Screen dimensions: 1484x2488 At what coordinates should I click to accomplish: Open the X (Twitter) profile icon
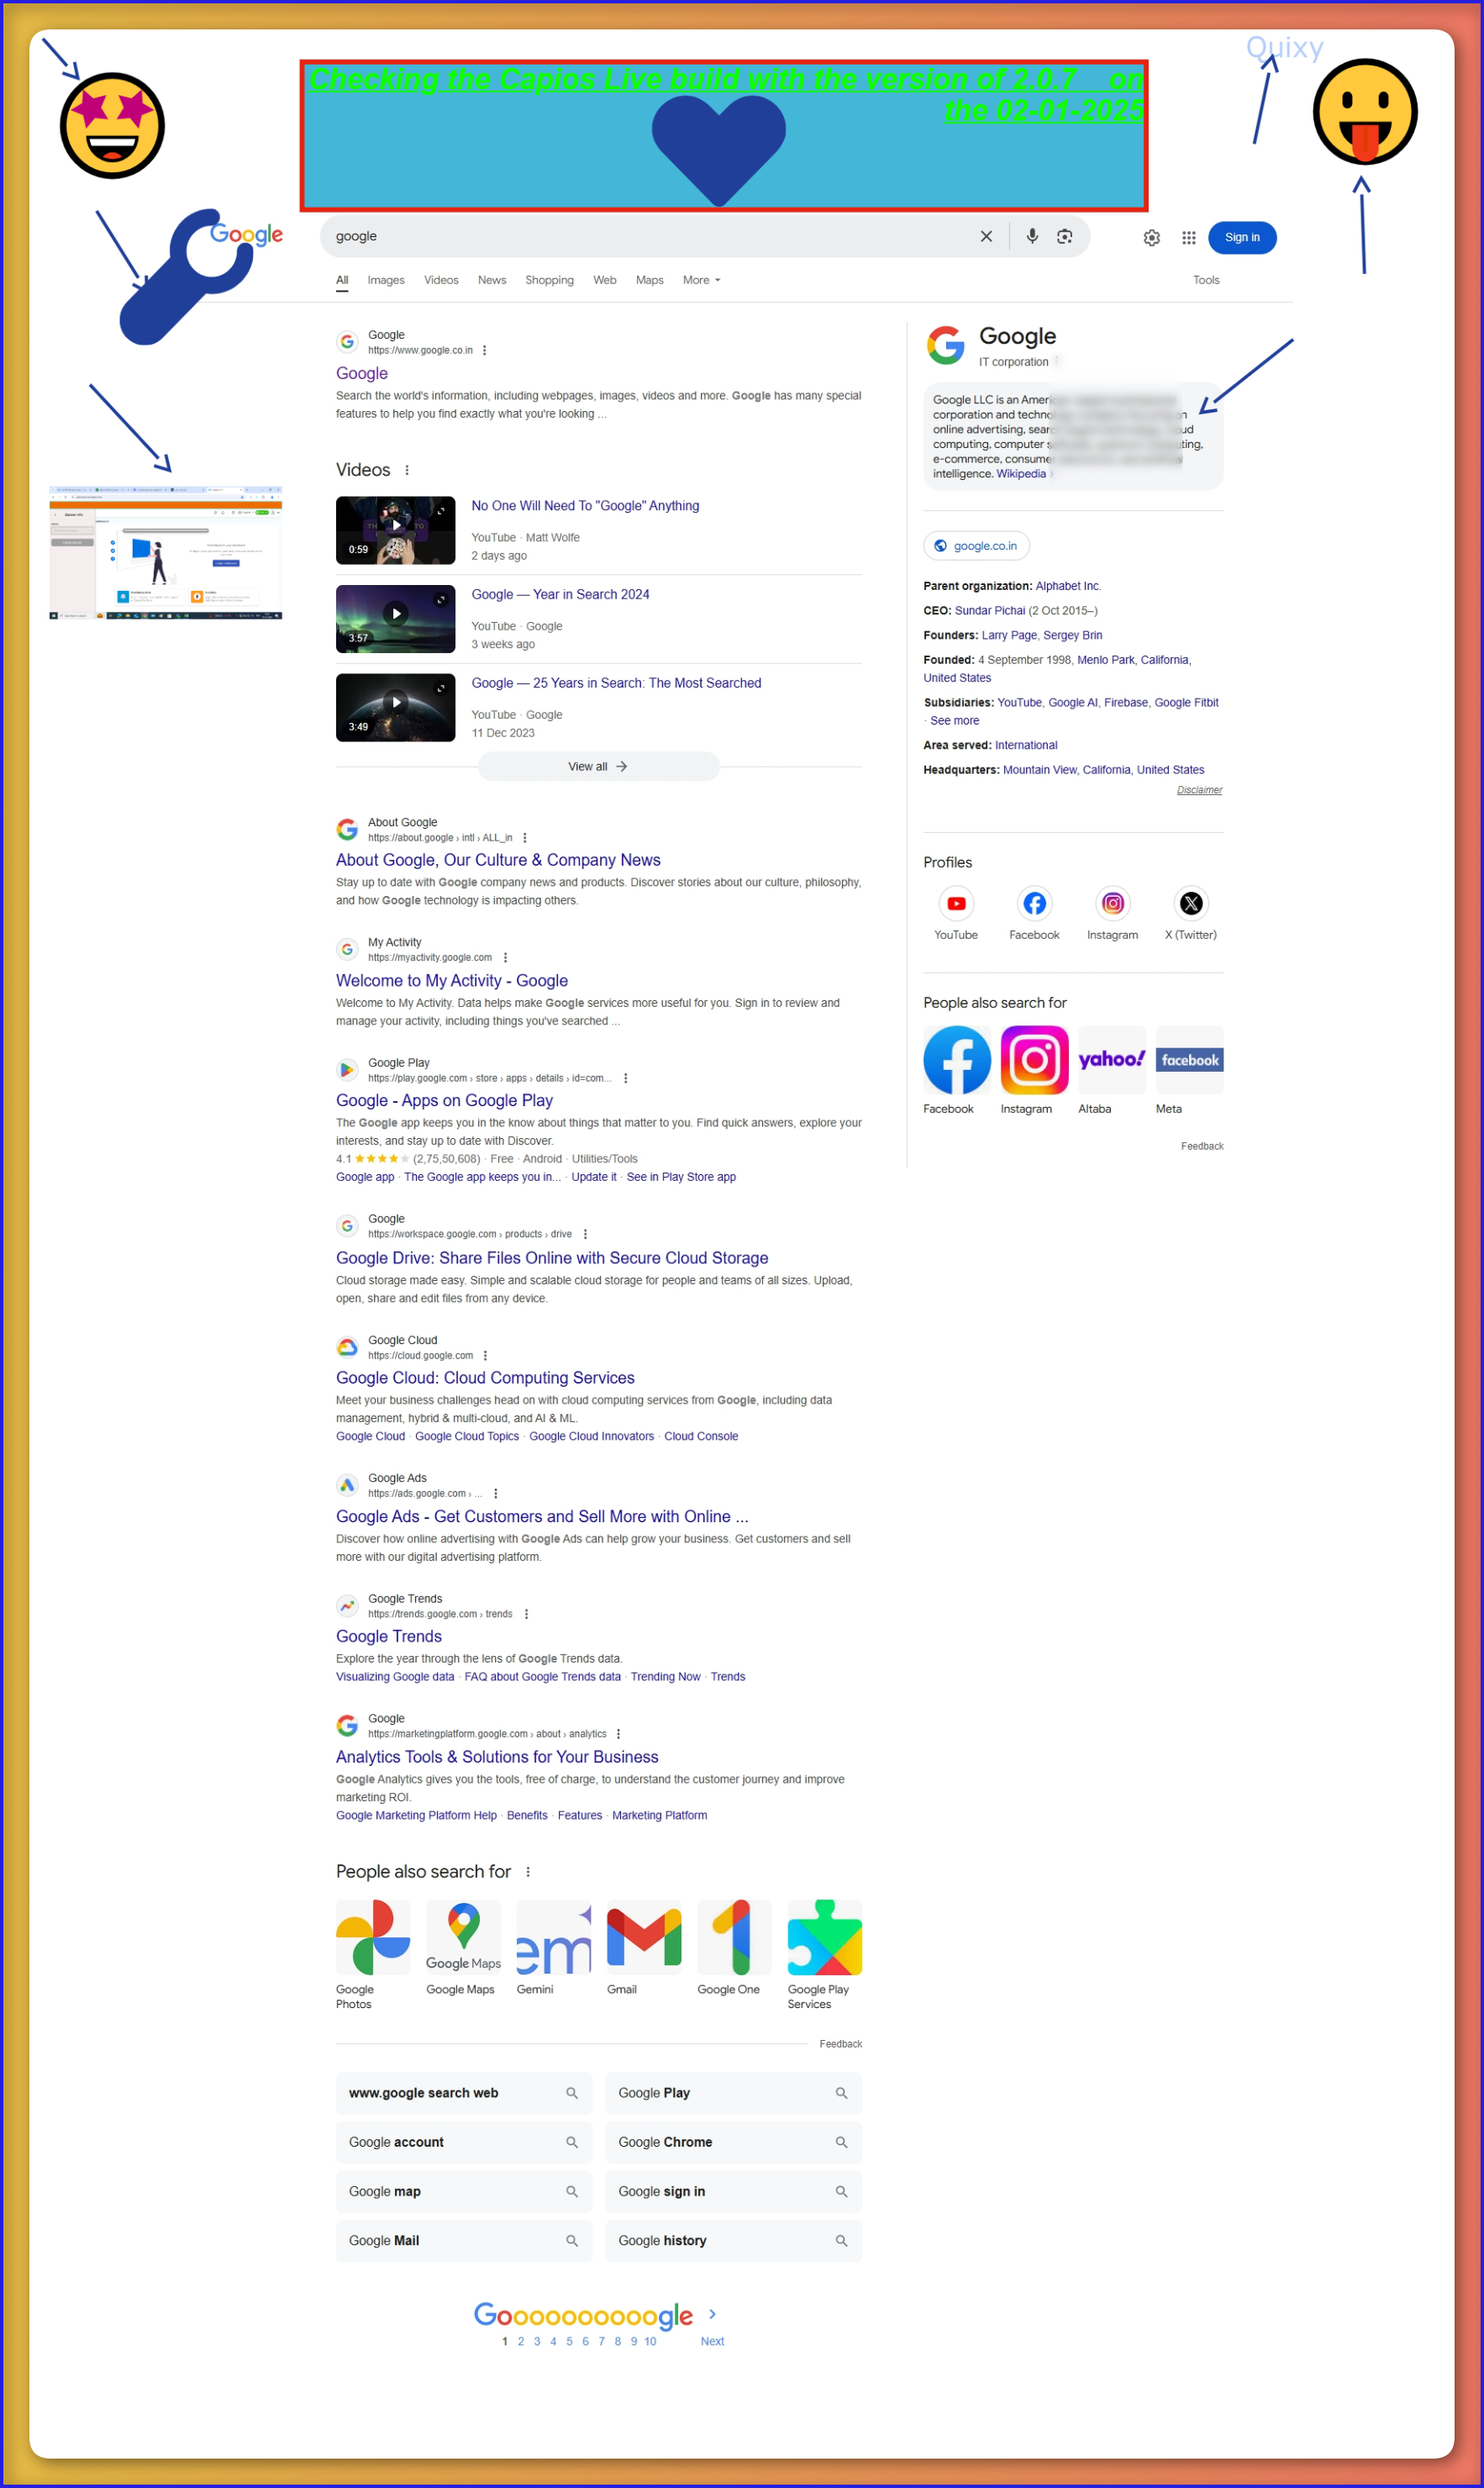pyautogui.click(x=1191, y=904)
